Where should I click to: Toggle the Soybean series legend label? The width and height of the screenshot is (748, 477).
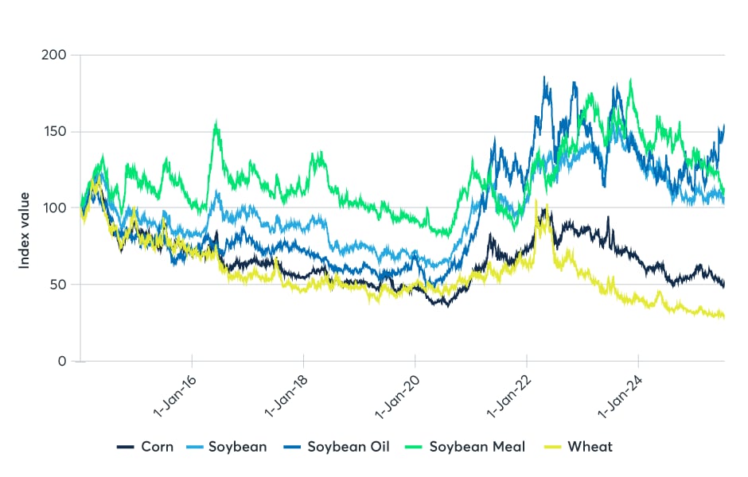(x=237, y=447)
